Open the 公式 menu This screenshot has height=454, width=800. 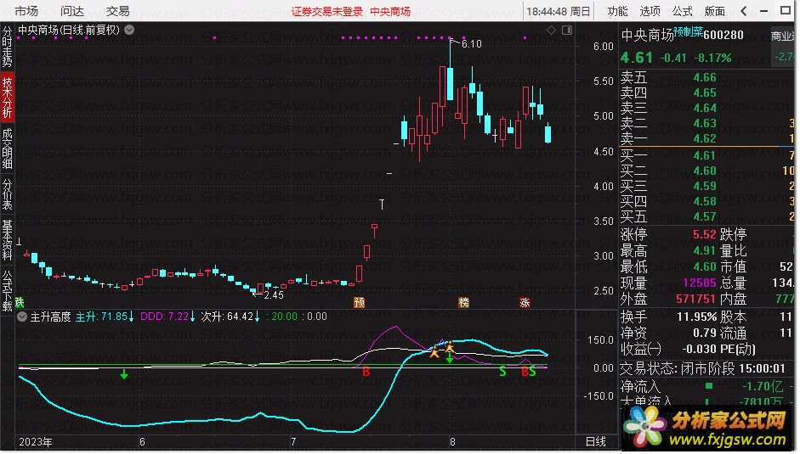tap(682, 11)
